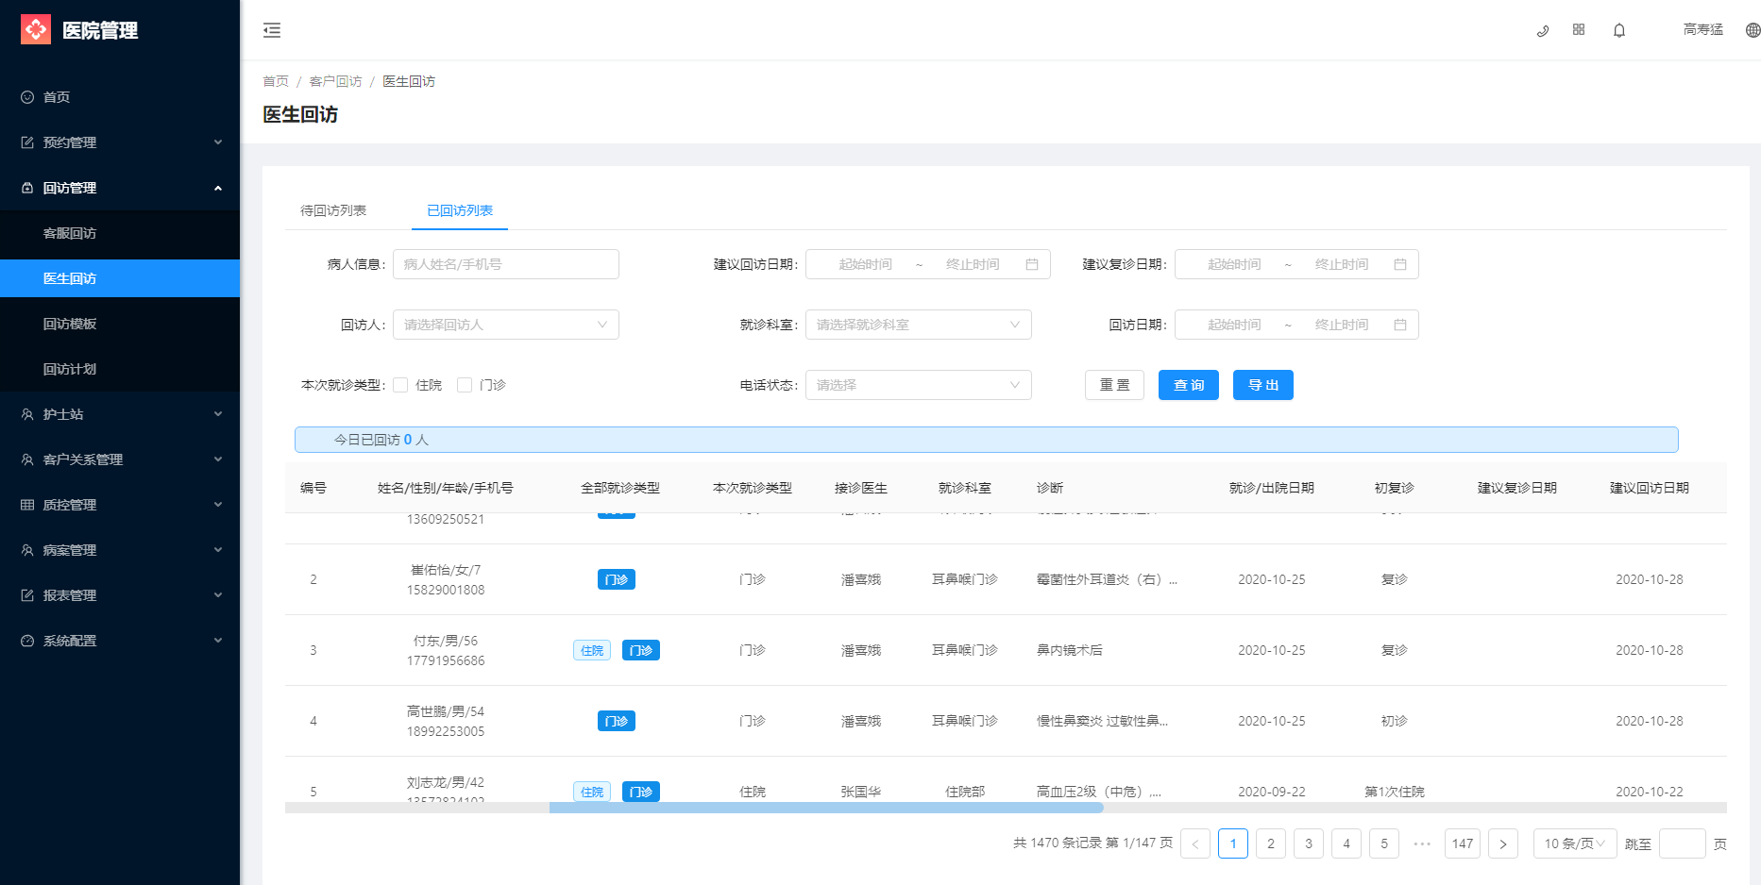Expand the 护士站 menu chevron

pyautogui.click(x=218, y=414)
